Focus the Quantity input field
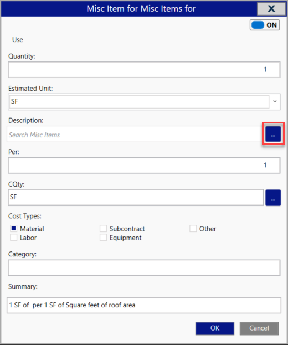288x345 pixels. pos(144,70)
